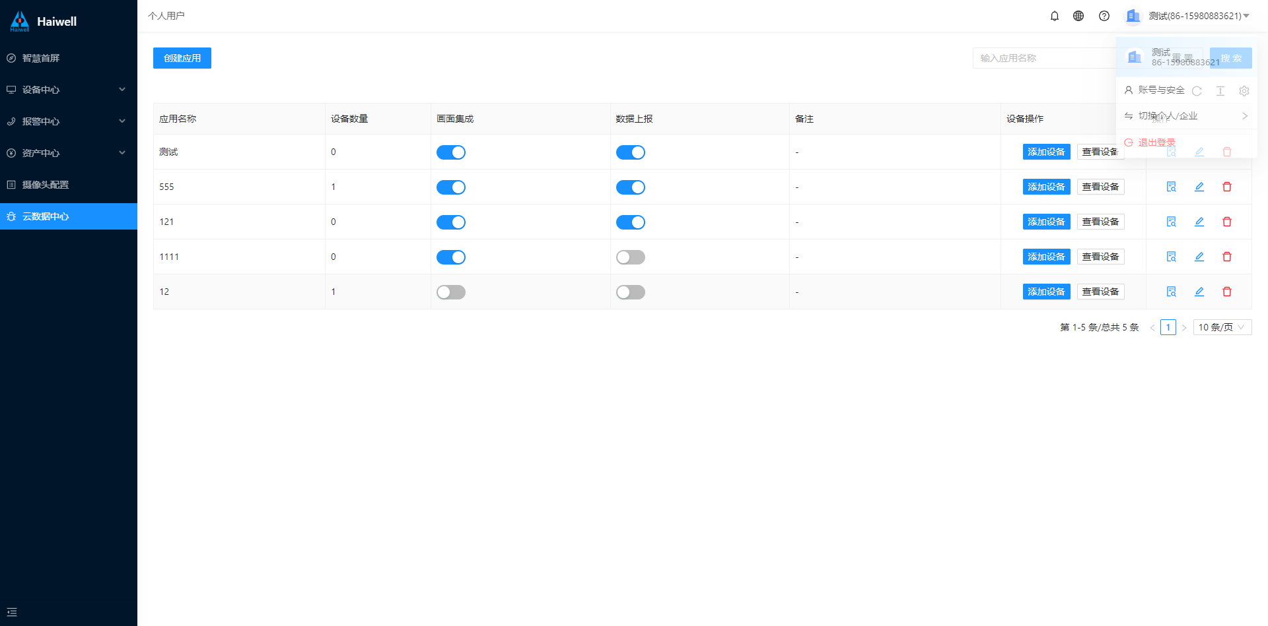Switch off 画面集成 for app 1111
Image resolution: width=1268 pixels, height=626 pixels.
[x=451, y=257]
